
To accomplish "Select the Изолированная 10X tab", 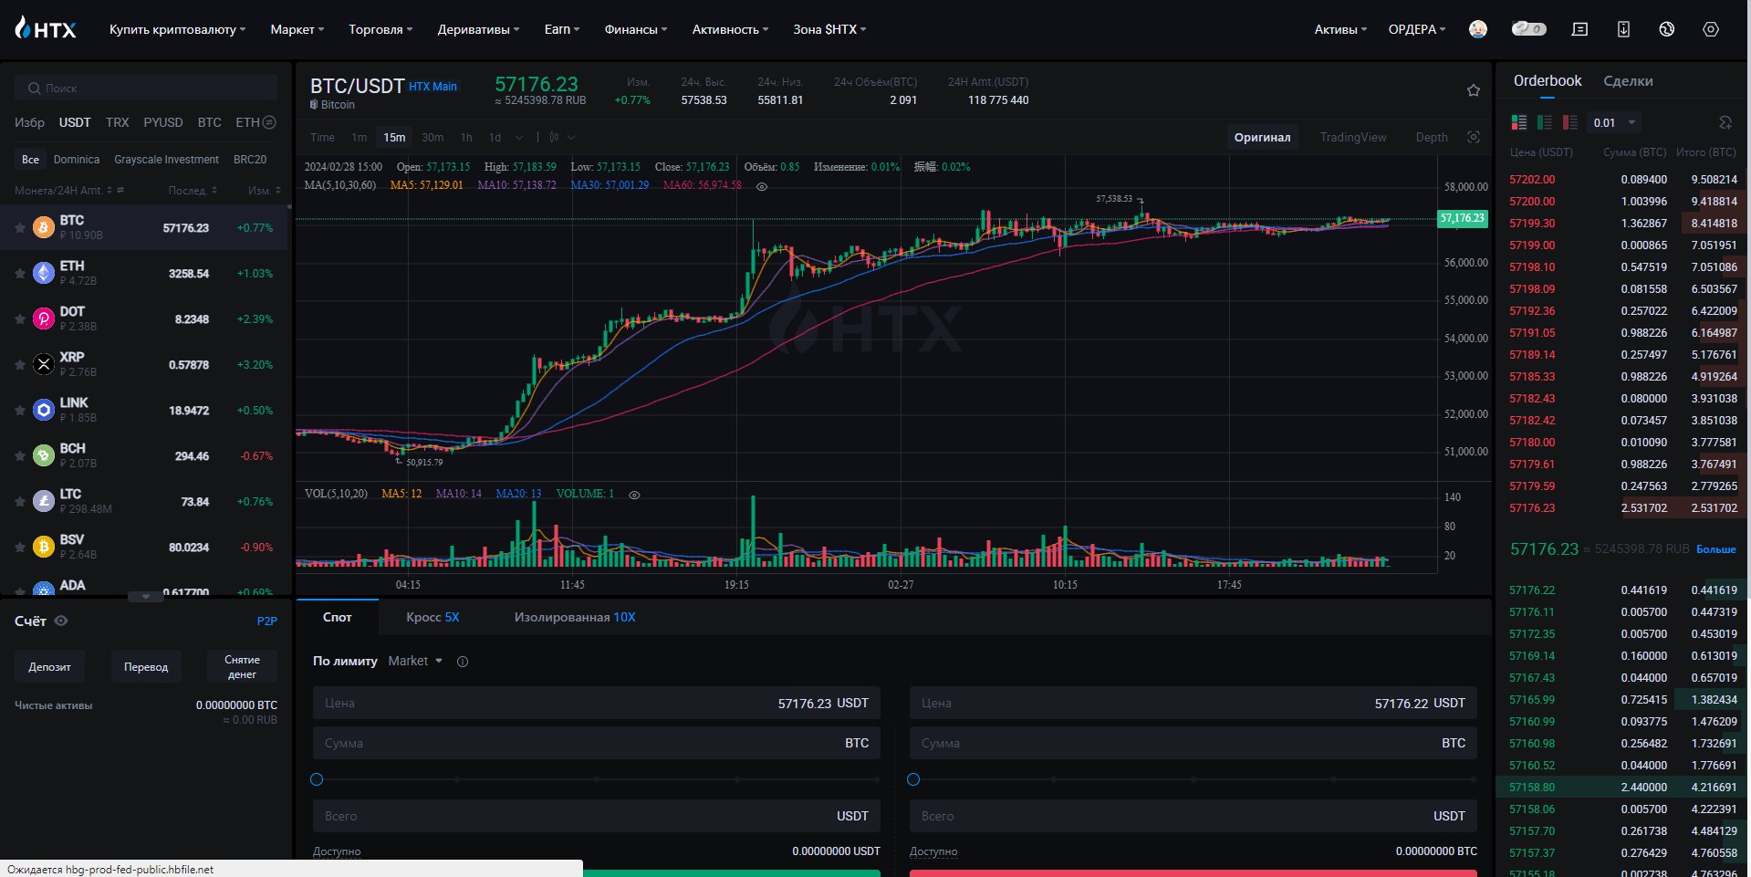I will point(575,617).
